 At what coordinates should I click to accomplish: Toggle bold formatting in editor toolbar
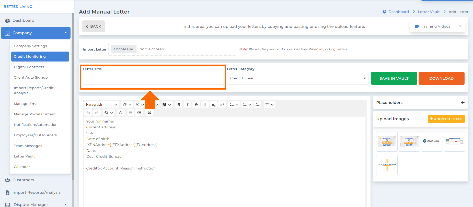[x=179, y=105]
